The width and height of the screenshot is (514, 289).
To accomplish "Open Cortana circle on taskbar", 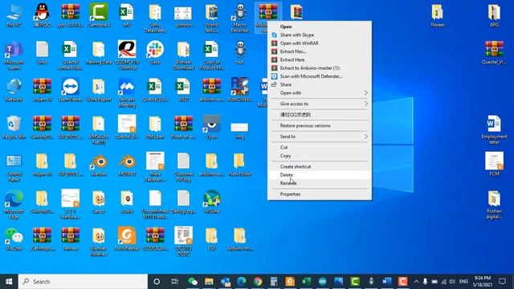I will pyautogui.click(x=157, y=282).
